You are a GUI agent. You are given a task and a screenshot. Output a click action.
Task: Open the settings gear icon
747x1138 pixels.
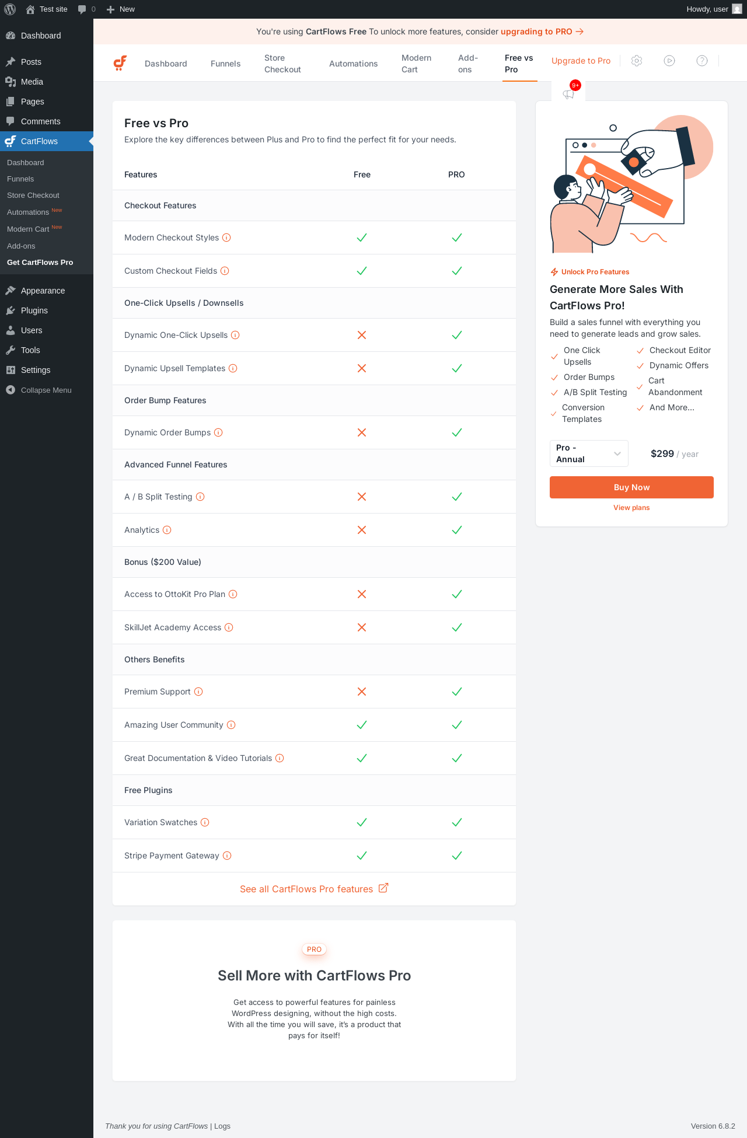point(637,61)
